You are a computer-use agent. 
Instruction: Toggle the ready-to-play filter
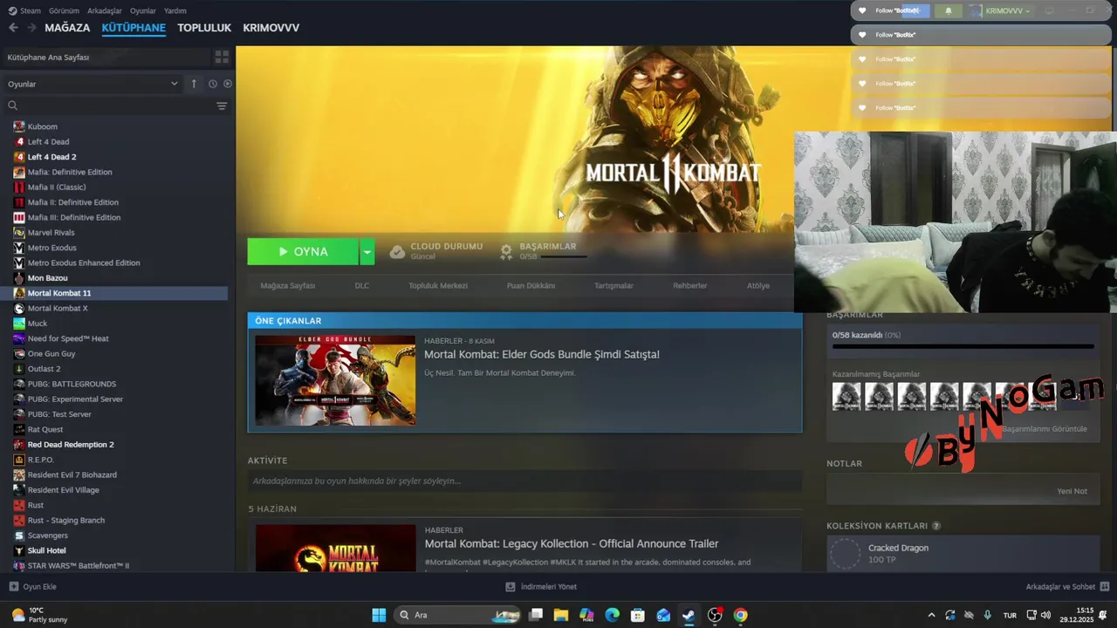tap(228, 84)
